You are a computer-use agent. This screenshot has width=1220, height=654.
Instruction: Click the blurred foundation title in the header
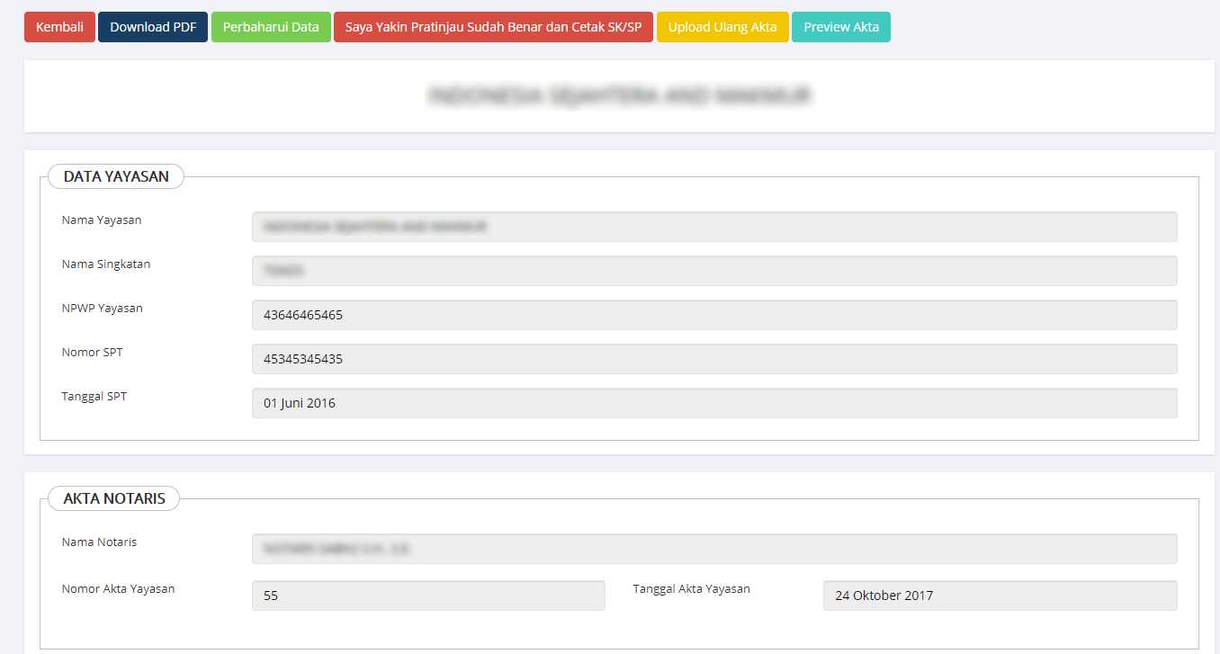point(621,95)
